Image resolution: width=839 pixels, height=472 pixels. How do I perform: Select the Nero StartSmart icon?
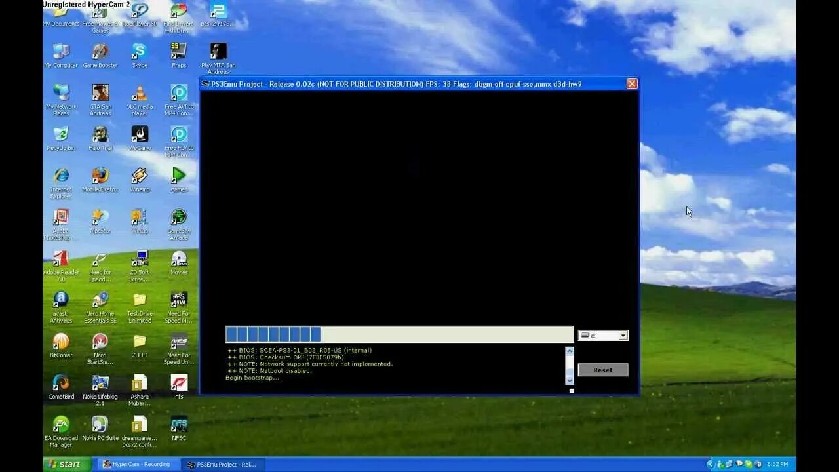tap(100, 348)
